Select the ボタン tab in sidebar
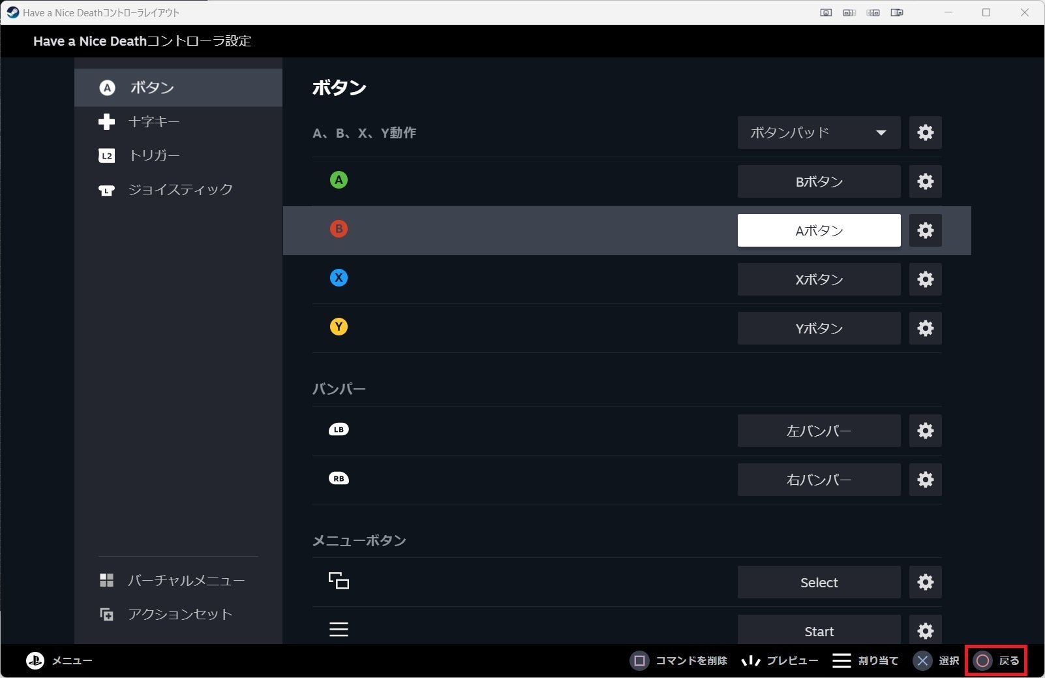Screen dimensions: 1045x678 click(x=178, y=87)
